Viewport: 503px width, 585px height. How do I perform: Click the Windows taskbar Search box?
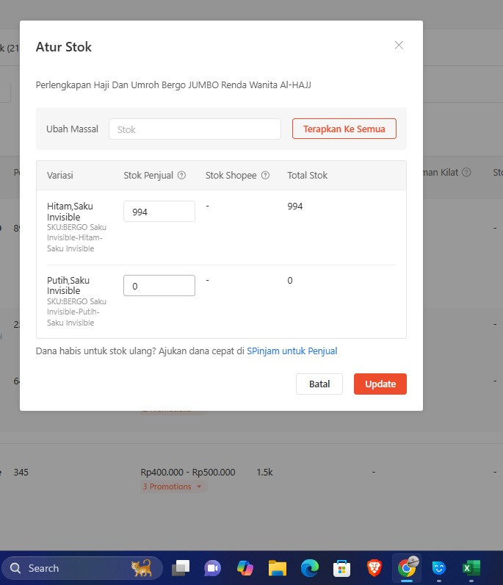(x=82, y=568)
